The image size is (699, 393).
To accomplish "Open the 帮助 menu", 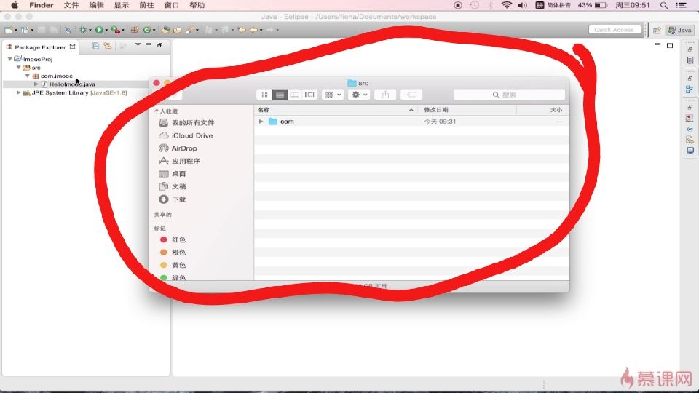I will tap(197, 5).
